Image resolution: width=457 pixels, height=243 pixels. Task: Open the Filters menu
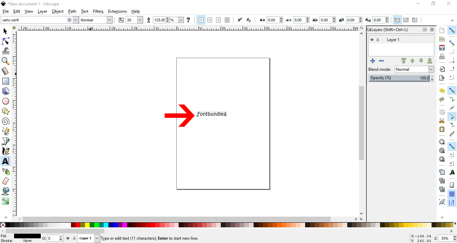click(98, 11)
